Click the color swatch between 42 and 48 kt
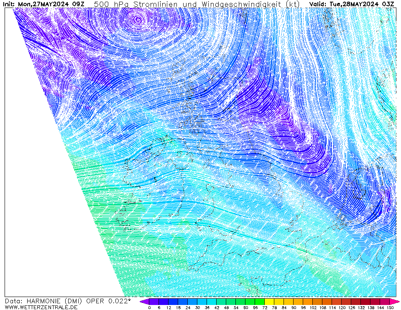401x310 pixels. coord(222,302)
